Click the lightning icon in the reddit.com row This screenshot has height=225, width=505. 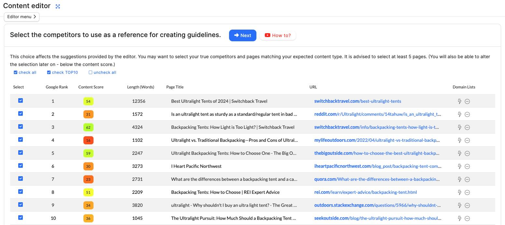pos(460,114)
